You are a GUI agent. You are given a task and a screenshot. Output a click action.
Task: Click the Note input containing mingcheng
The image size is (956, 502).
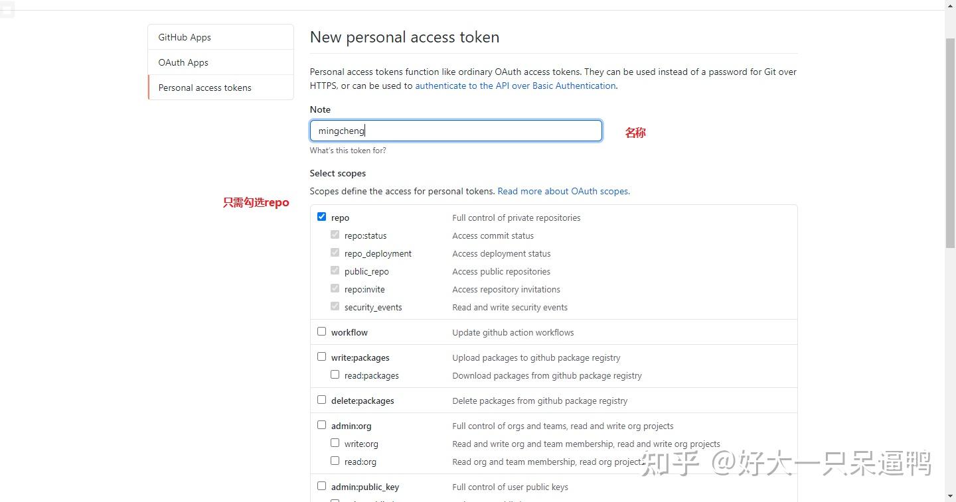click(455, 130)
